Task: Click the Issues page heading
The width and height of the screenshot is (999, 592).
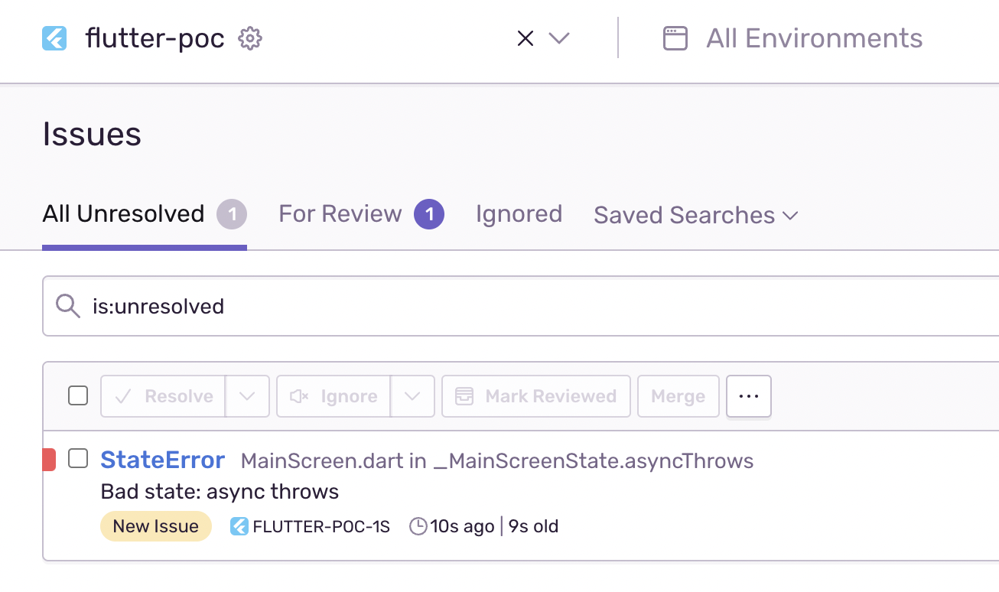Action: (x=92, y=134)
